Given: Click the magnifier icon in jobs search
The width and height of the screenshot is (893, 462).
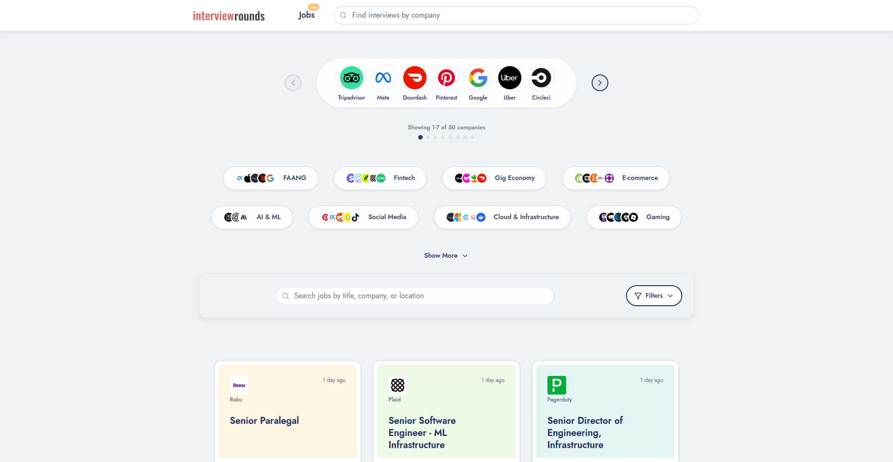Looking at the screenshot, I should (x=286, y=296).
